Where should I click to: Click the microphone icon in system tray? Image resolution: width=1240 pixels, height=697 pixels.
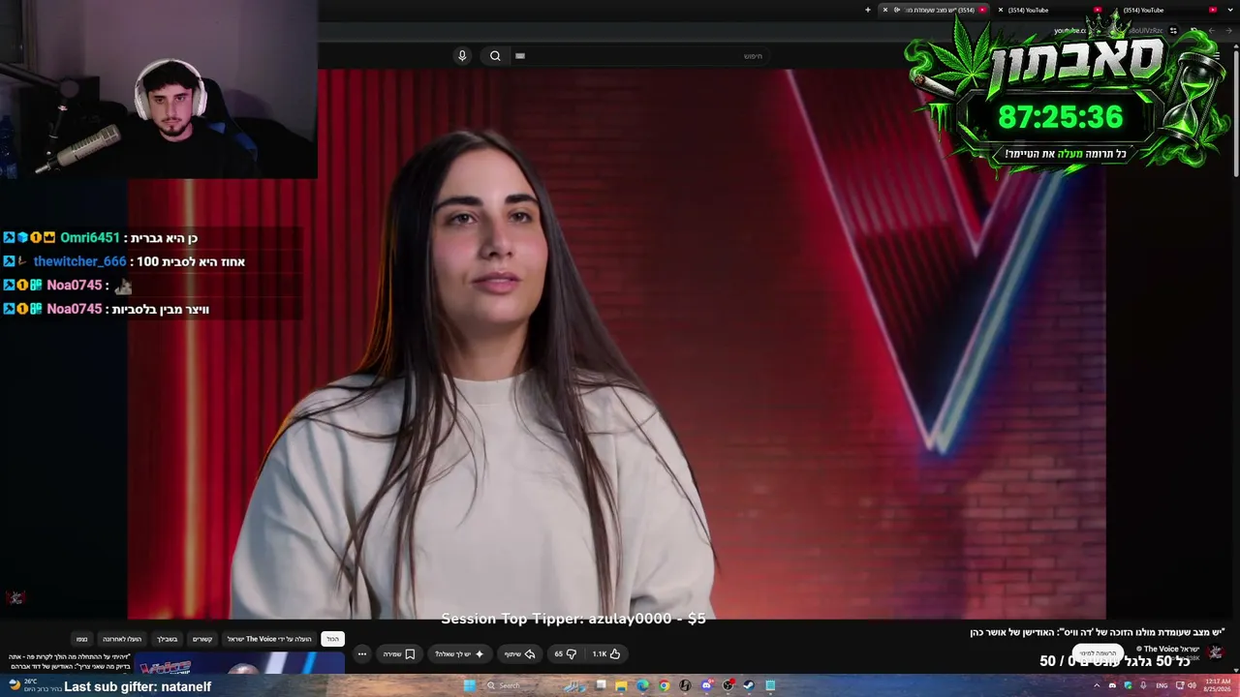click(x=1143, y=685)
